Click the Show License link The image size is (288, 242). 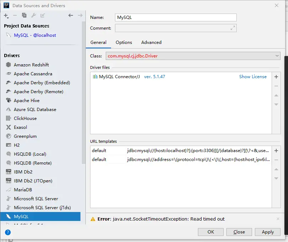pos(253,77)
